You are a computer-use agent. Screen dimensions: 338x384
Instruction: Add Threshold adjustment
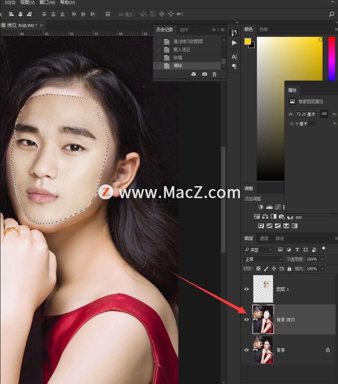278,226
